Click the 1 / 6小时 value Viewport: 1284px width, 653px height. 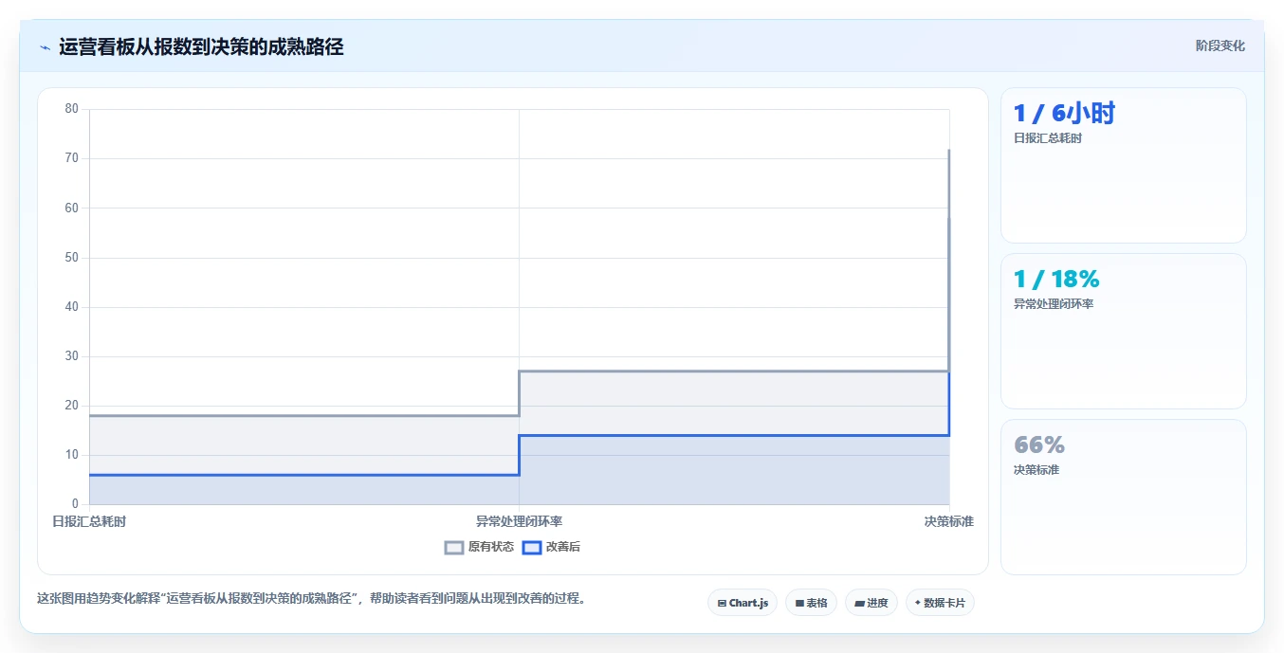[1064, 114]
